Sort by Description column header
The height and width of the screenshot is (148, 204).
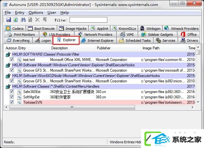point(72,48)
